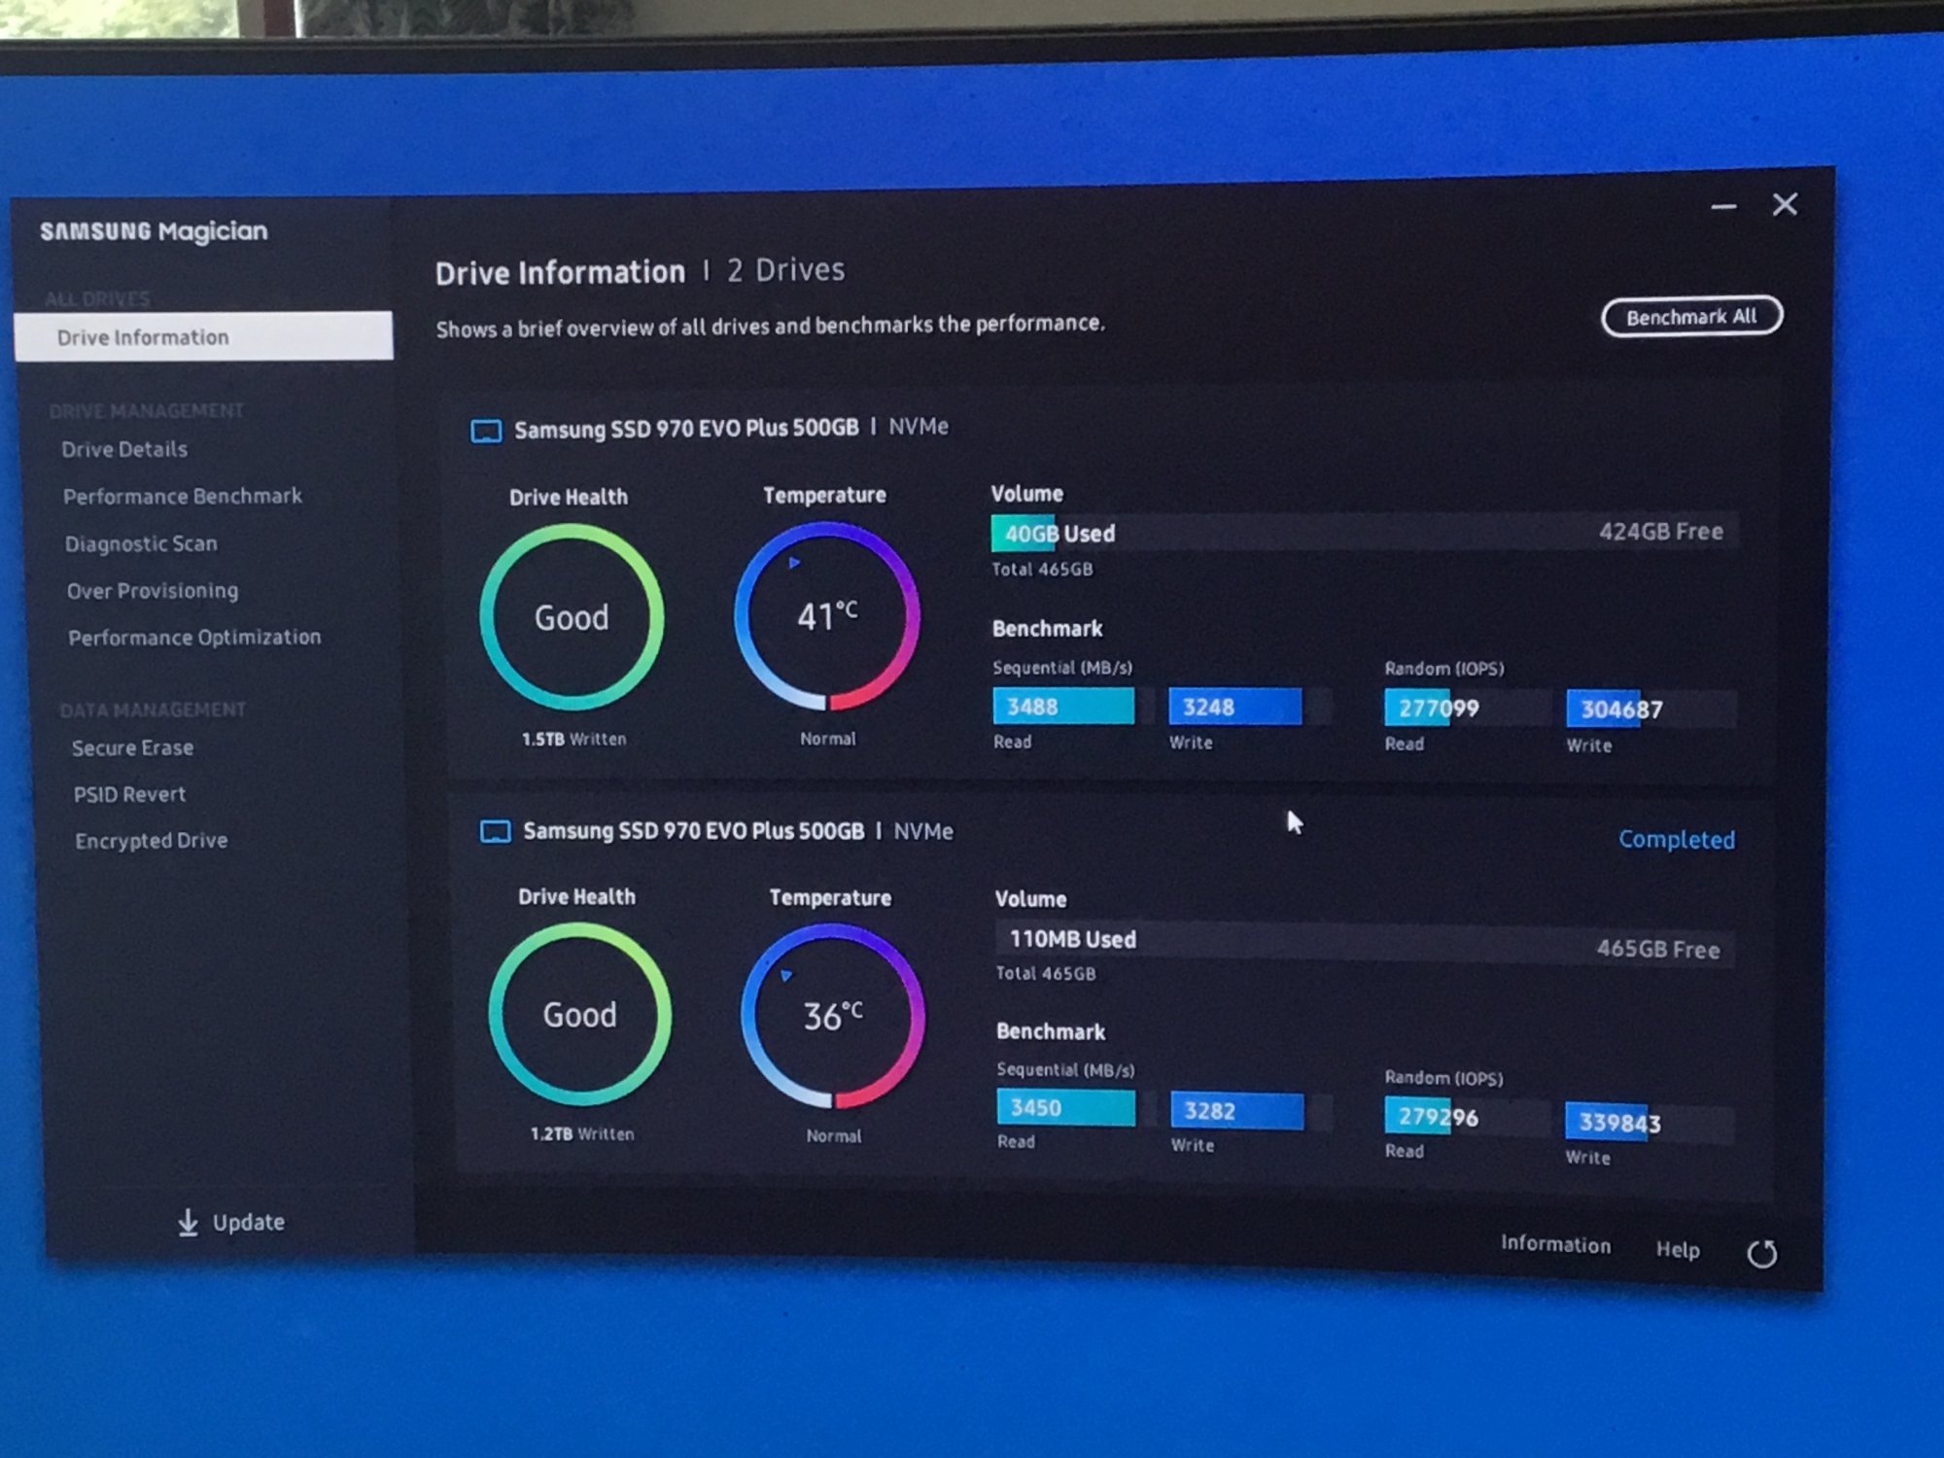Screen dimensions: 1944x1458
Task: Click the first drive's monitor icon
Action: [486, 431]
